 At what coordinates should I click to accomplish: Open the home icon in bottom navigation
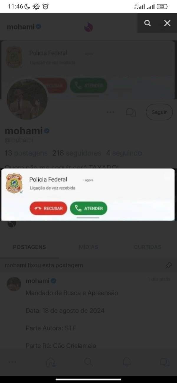click(51, 362)
